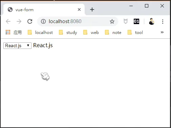
Task: Open the 01 extension icon
Action: tap(136, 21)
